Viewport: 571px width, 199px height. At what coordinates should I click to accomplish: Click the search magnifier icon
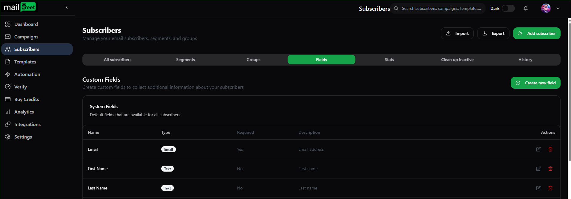pyautogui.click(x=396, y=8)
